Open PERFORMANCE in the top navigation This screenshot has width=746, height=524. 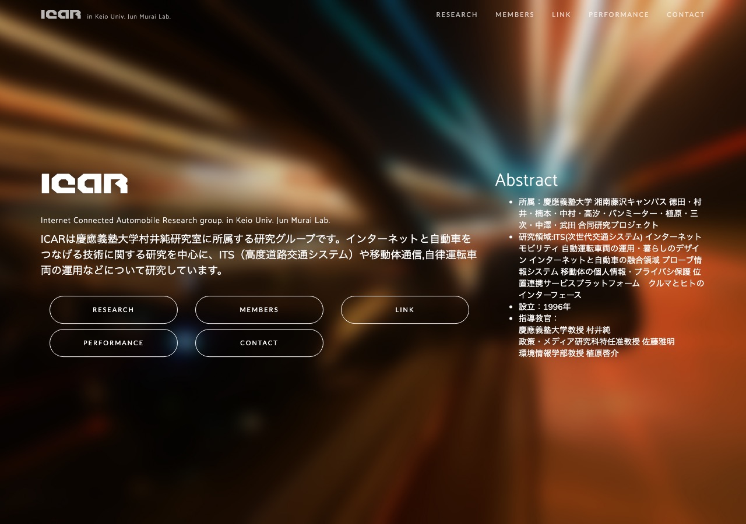coord(618,15)
